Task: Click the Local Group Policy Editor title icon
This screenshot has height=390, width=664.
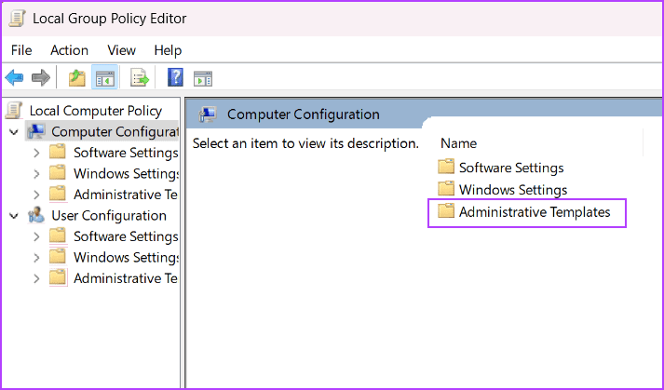Action: tap(17, 19)
